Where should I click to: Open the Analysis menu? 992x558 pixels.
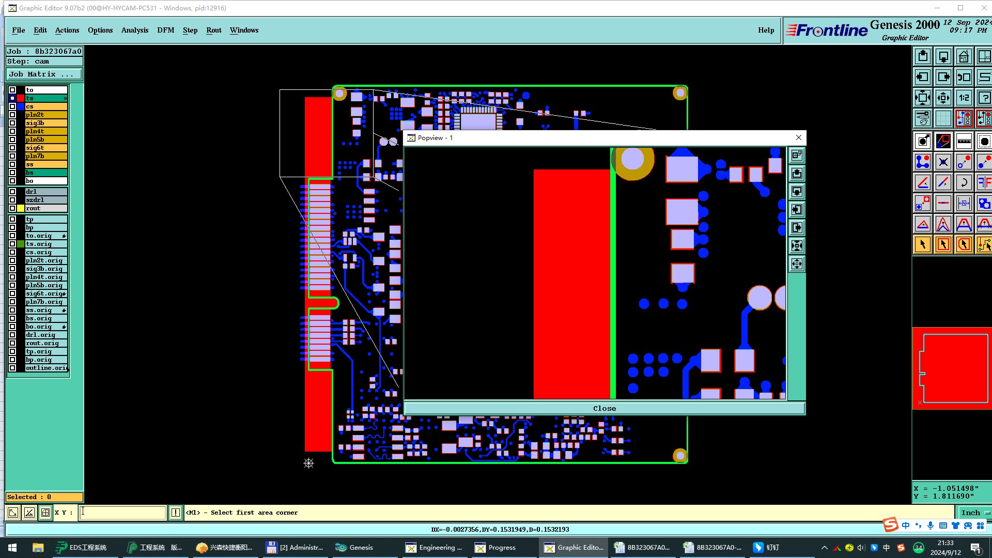point(135,30)
